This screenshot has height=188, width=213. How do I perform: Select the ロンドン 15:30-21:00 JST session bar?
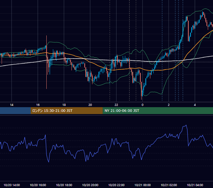(x=66, y=111)
